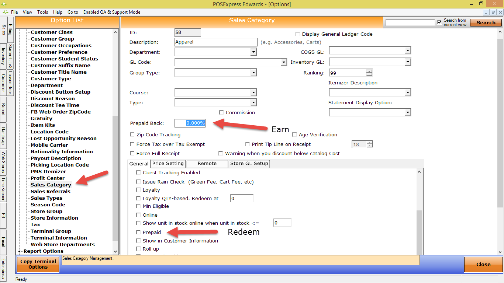504x283 pixels.
Task: Open the Statement Display Option dropdown
Action: tap(408, 112)
